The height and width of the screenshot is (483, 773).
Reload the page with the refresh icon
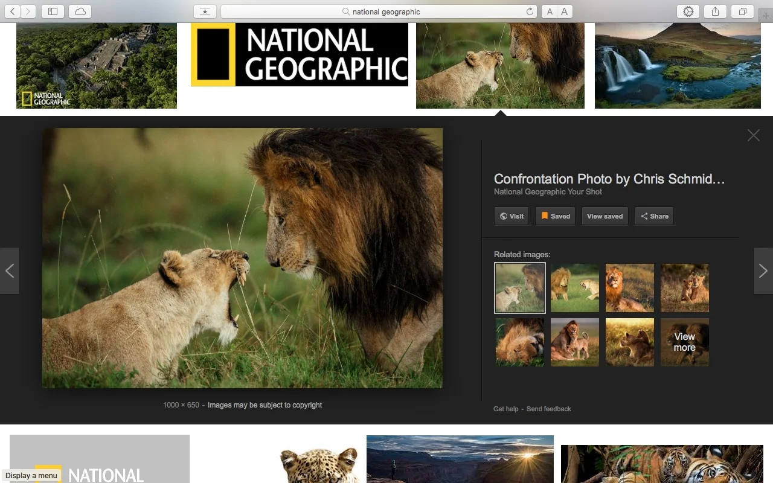530,11
